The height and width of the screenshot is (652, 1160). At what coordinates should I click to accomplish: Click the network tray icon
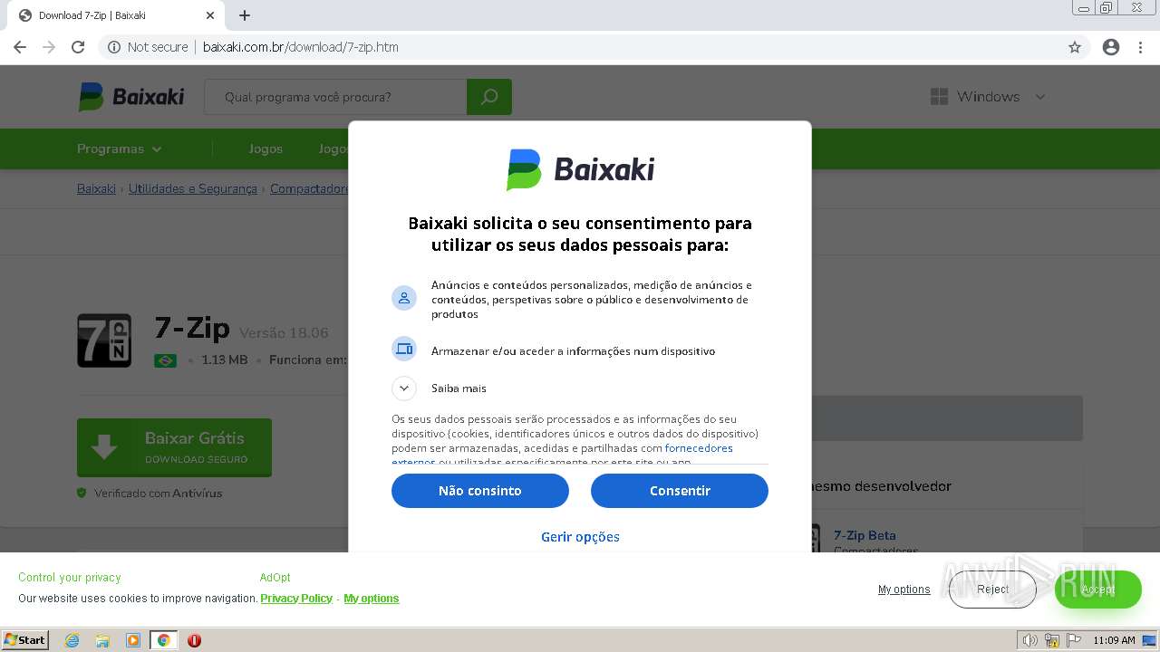click(x=1052, y=640)
